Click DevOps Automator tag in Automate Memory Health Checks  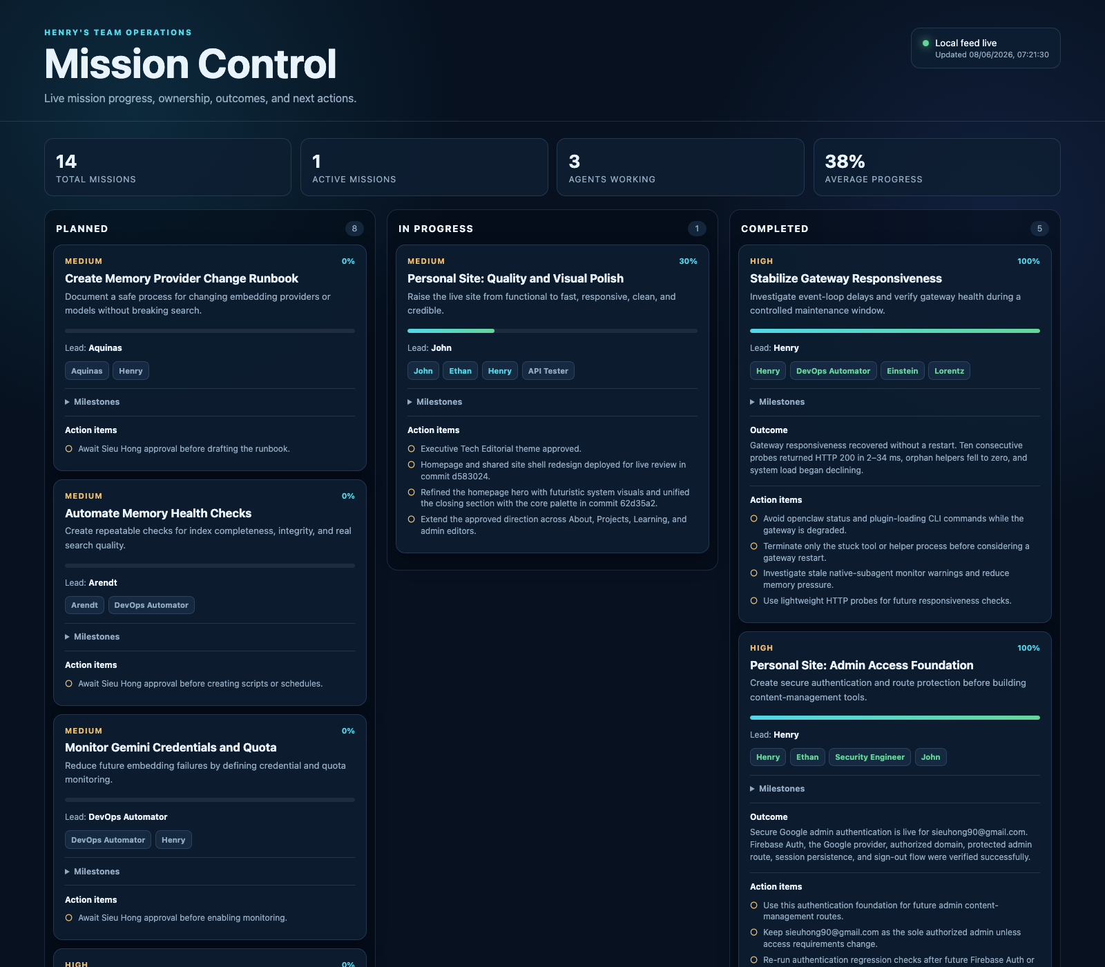(x=151, y=605)
